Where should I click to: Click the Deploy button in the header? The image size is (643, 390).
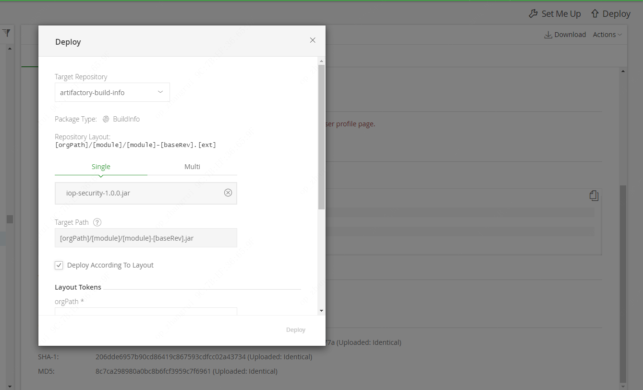pyautogui.click(x=611, y=14)
